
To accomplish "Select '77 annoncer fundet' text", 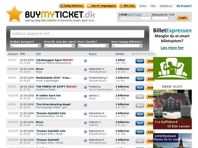I will click(x=143, y=54).
